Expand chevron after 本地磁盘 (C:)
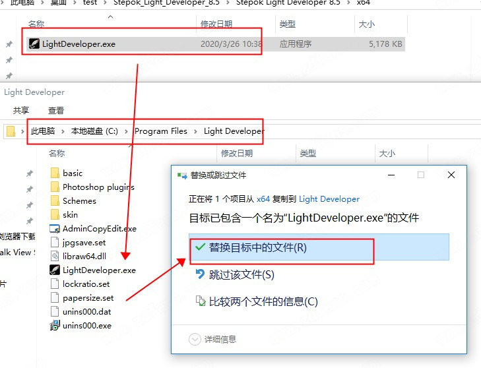 pyautogui.click(x=126, y=131)
